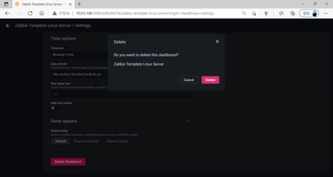Click the not-secure warning icon

pos(55,13)
